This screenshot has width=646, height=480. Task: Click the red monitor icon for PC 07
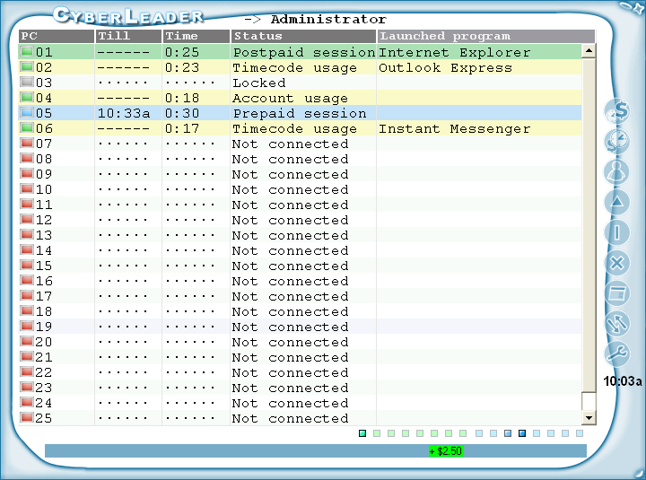(27, 143)
